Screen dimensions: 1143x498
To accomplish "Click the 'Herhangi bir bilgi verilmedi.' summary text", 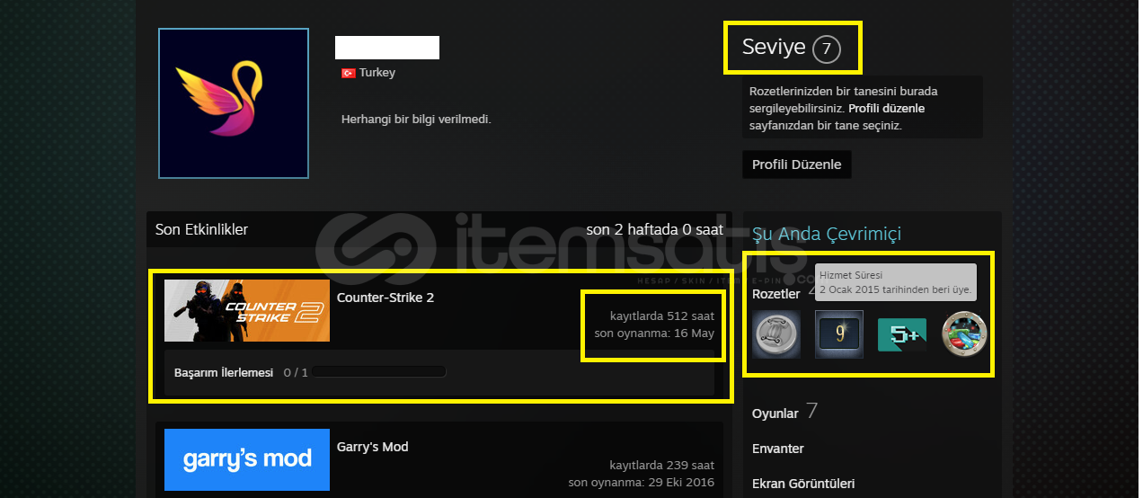I will click(x=416, y=119).
